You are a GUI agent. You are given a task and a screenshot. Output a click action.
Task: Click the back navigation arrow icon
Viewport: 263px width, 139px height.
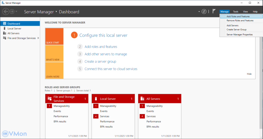click(6, 12)
